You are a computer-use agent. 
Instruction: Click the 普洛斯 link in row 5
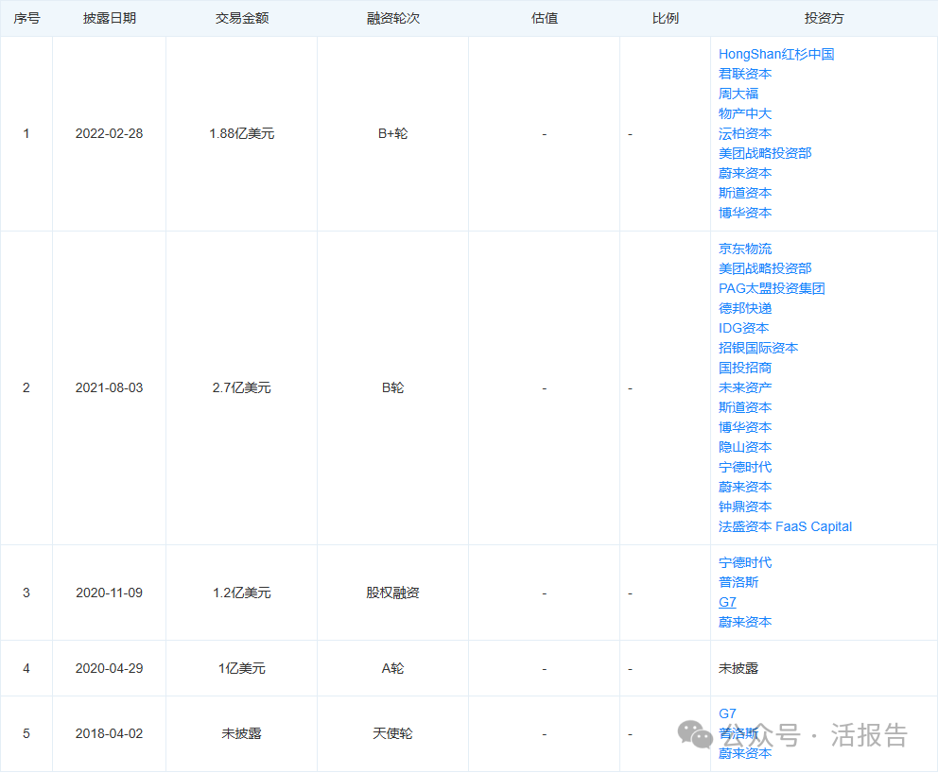point(738,732)
